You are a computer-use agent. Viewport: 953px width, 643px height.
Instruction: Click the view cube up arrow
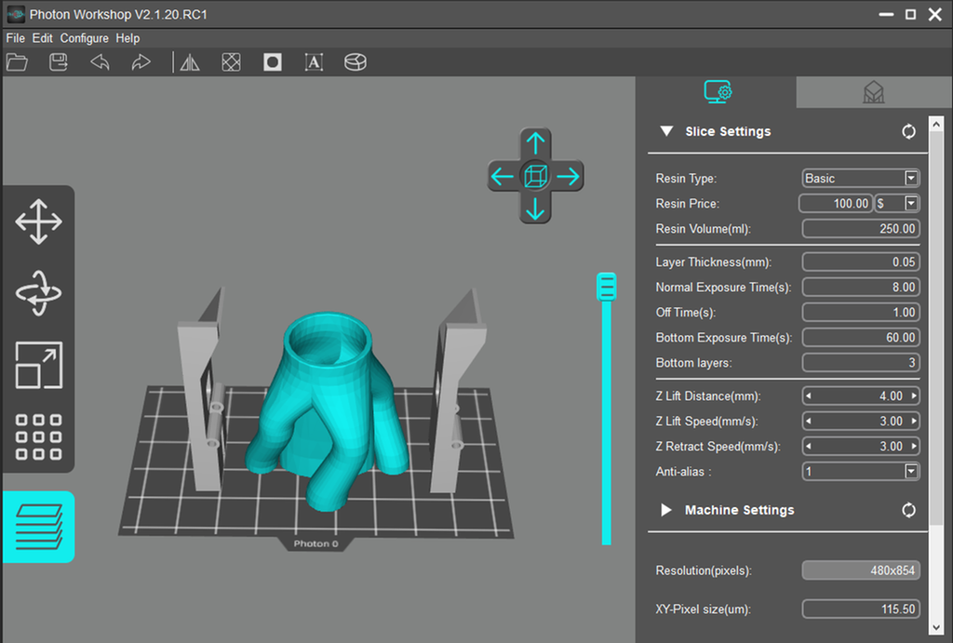(535, 142)
